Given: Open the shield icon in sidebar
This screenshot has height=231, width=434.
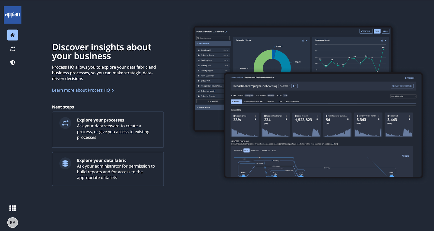Looking at the screenshot, I should (x=12, y=62).
